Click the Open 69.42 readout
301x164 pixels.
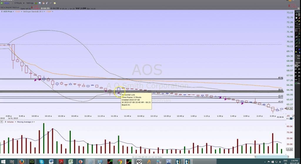click(x=26, y=9)
